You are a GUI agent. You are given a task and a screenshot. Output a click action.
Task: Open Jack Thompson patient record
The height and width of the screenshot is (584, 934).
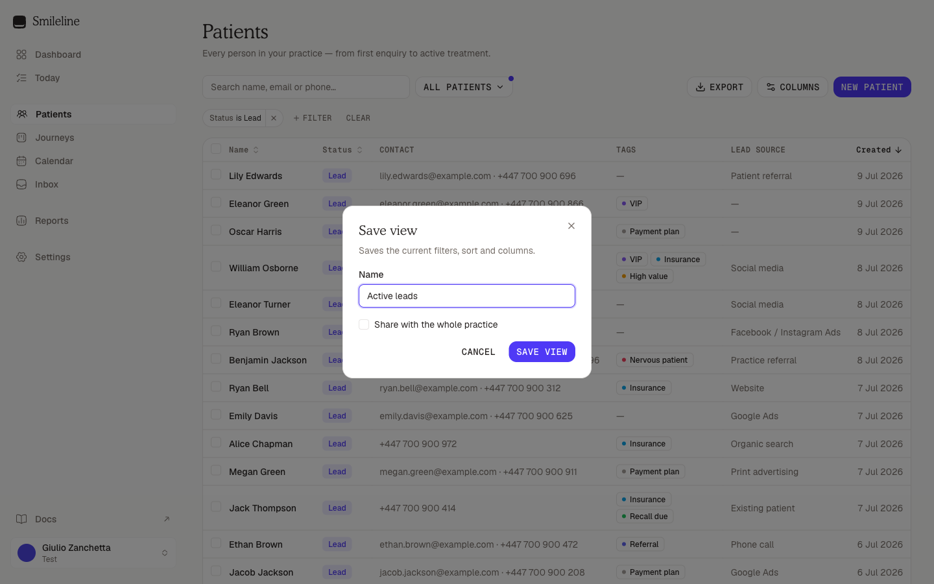click(262, 508)
